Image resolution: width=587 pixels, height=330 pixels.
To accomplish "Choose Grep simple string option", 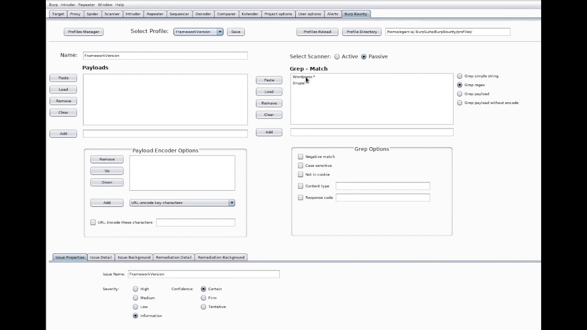I will 460,76.
